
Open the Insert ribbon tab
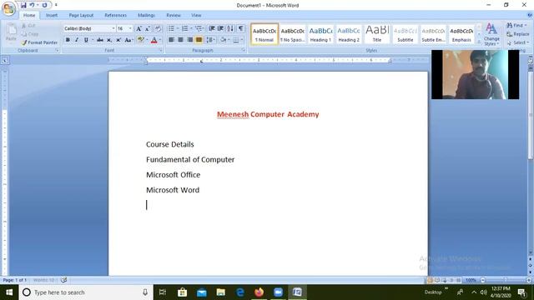click(x=52, y=15)
